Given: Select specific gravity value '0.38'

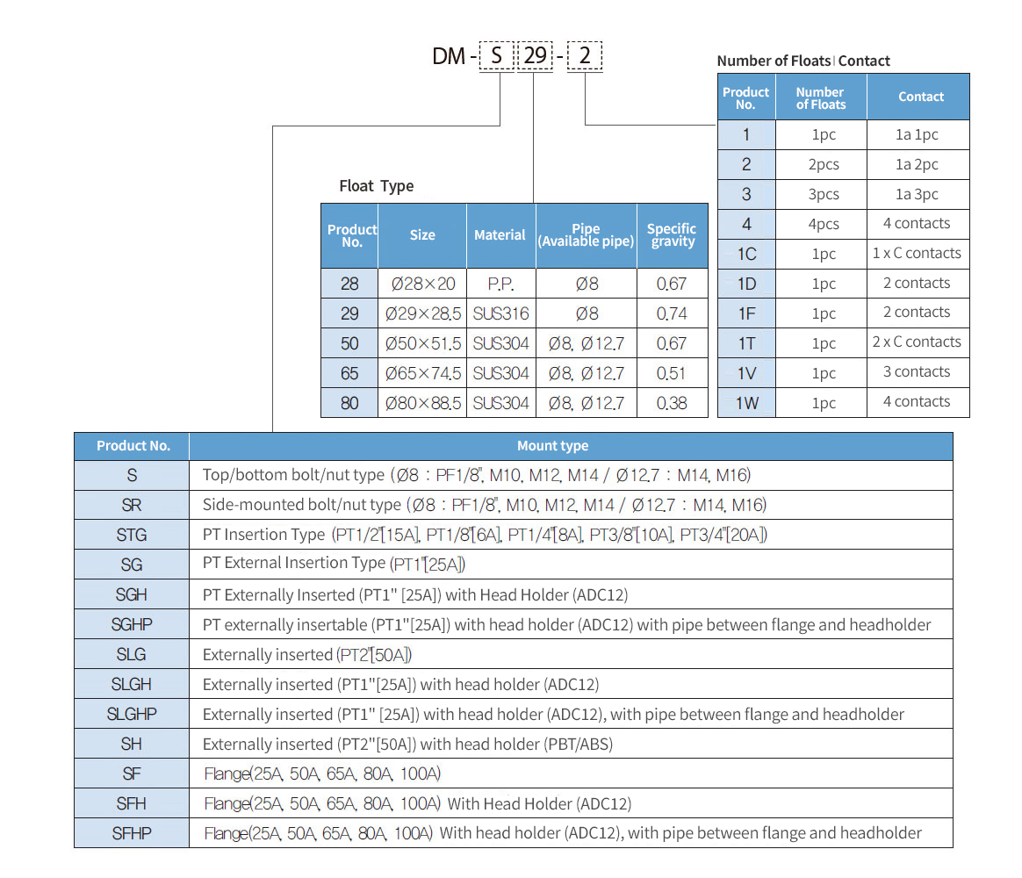Looking at the screenshot, I should pyautogui.click(x=672, y=403).
